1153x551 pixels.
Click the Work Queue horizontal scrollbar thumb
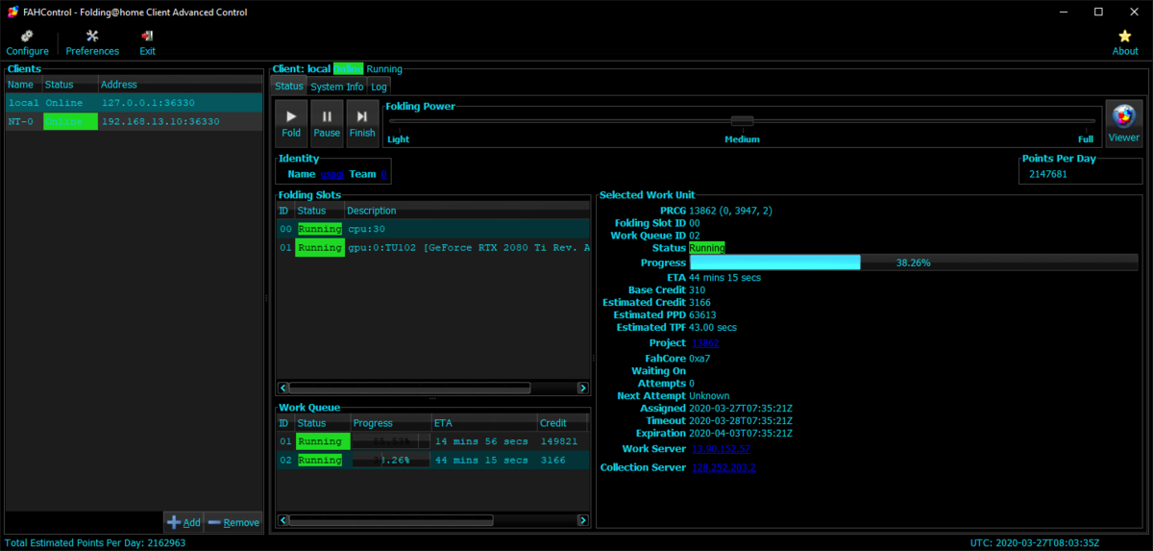click(x=391, y=520)
